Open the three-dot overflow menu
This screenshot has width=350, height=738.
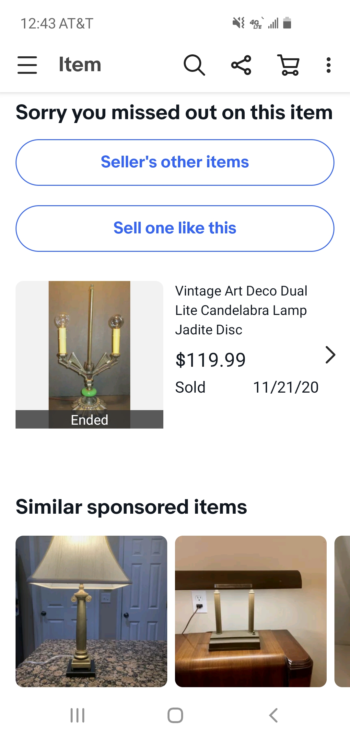click(x=329, y=65)
